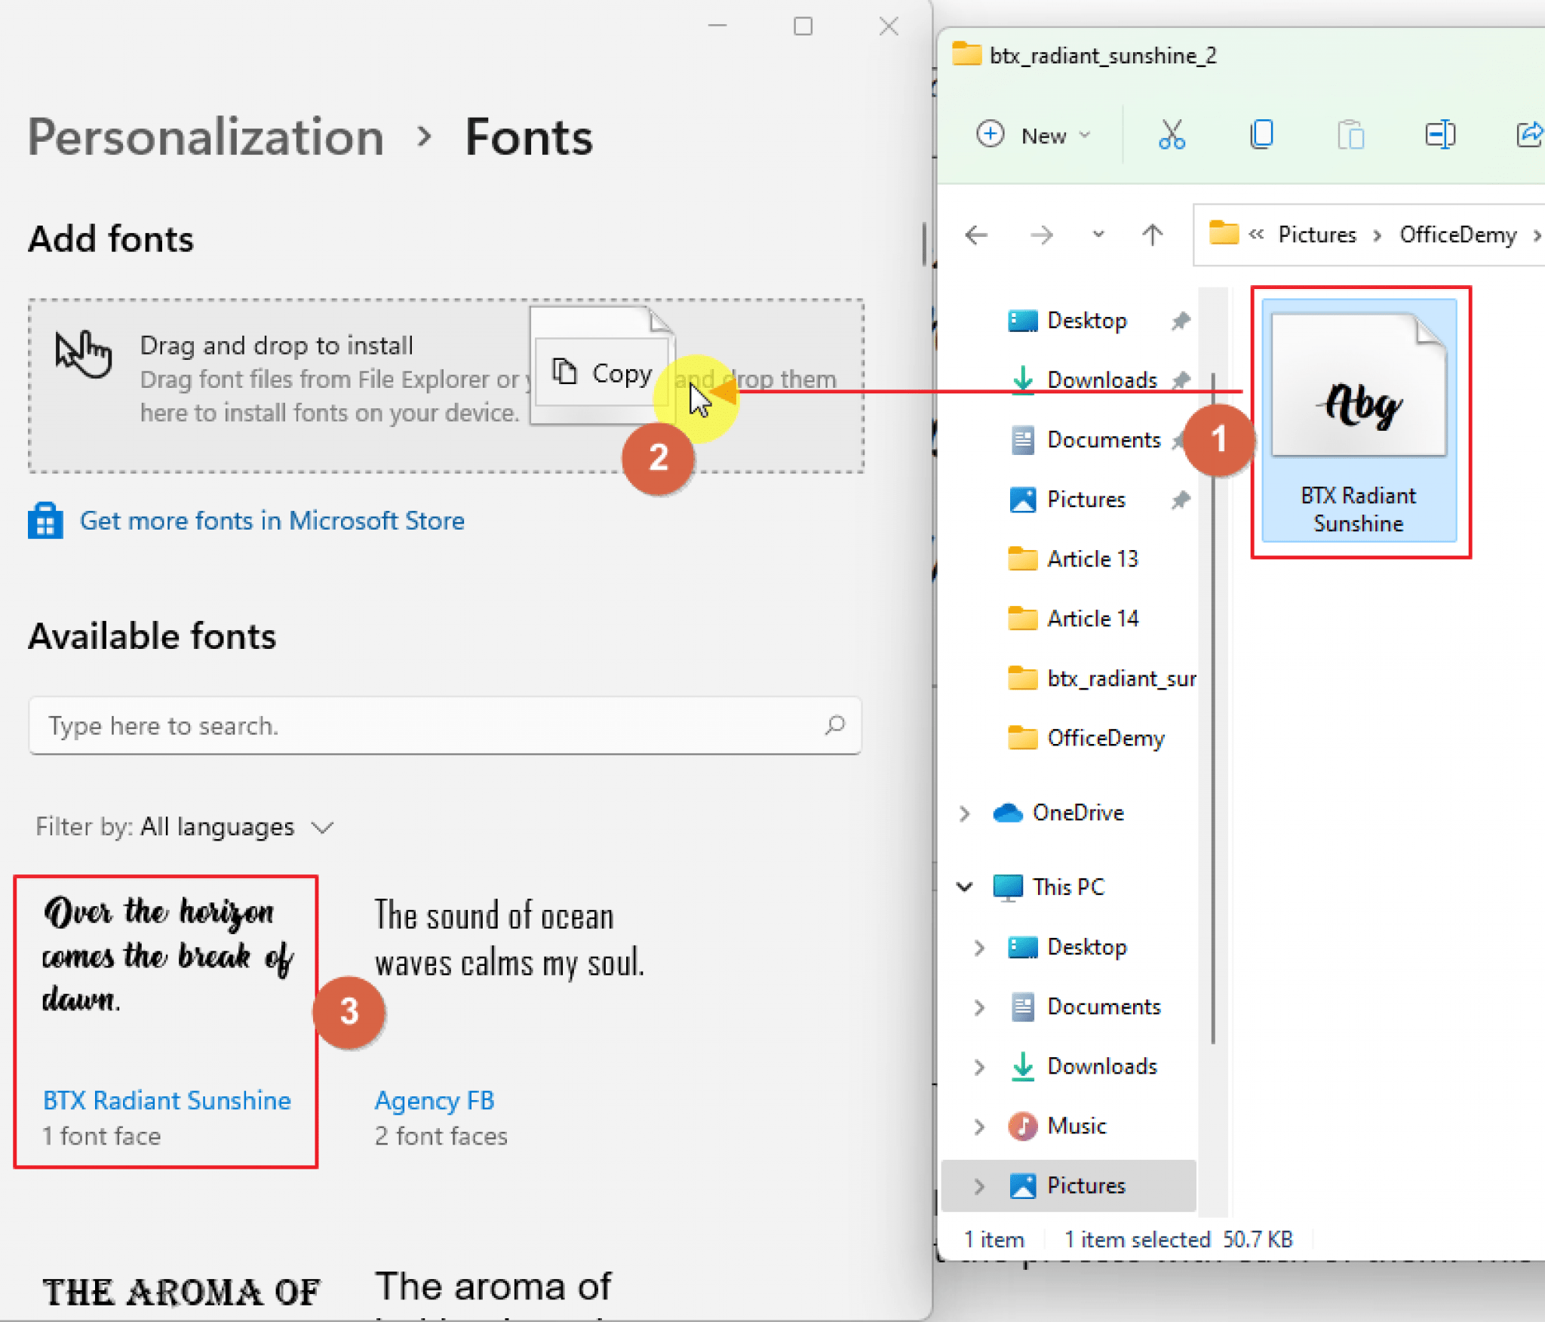Image resolution: width=1545 pixels, height=1322 pixels.
Task: Select the Cut icon in File Explorer toolbar
Action: 1171,134
